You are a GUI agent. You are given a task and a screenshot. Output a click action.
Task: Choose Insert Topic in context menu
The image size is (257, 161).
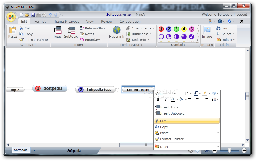pos(187,107)
